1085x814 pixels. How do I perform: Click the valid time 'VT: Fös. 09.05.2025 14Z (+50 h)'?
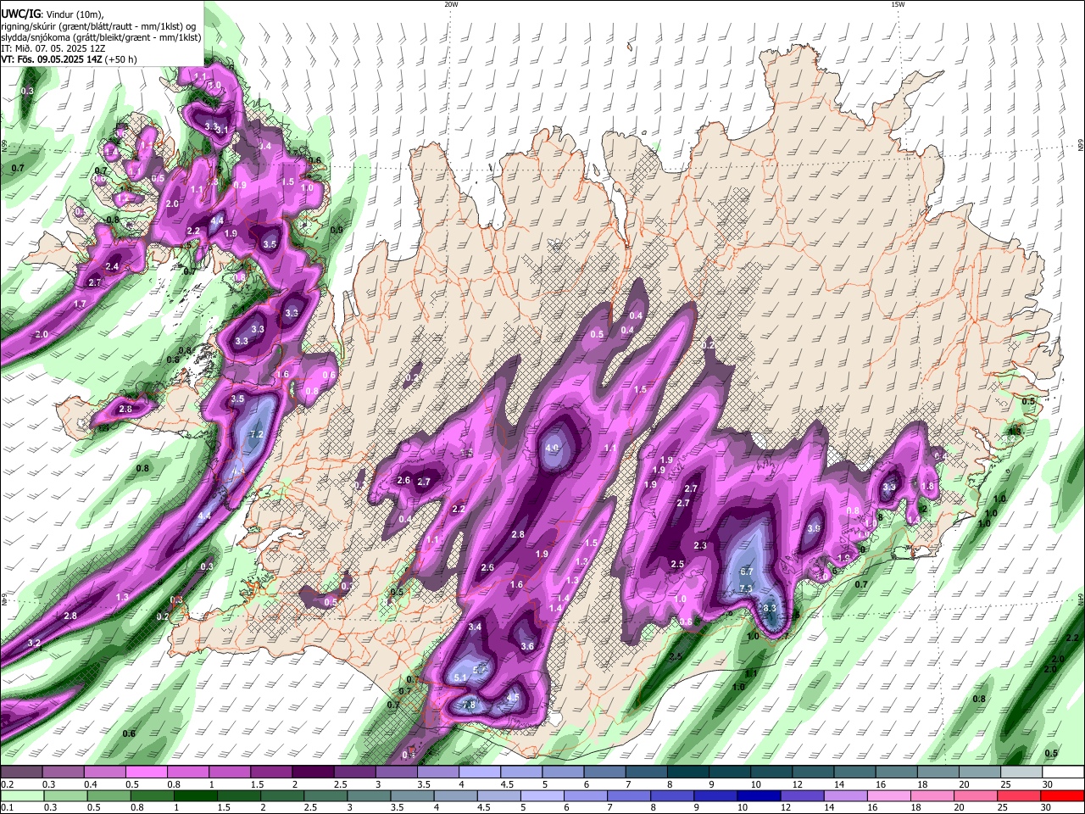69,59
